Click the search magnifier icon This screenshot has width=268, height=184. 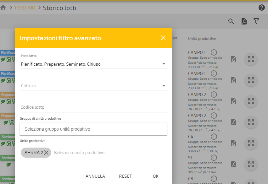pos(231,21)
